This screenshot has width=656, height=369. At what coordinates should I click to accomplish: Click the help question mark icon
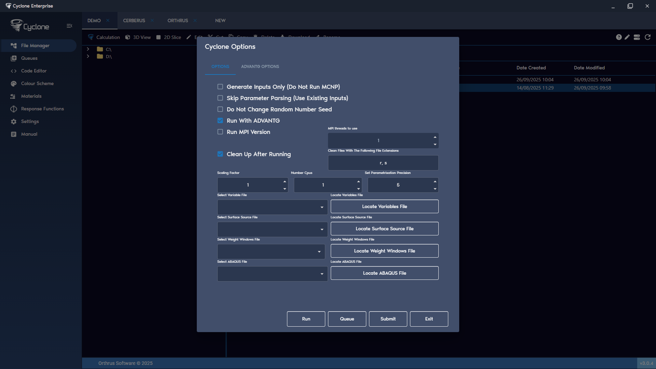619,37
